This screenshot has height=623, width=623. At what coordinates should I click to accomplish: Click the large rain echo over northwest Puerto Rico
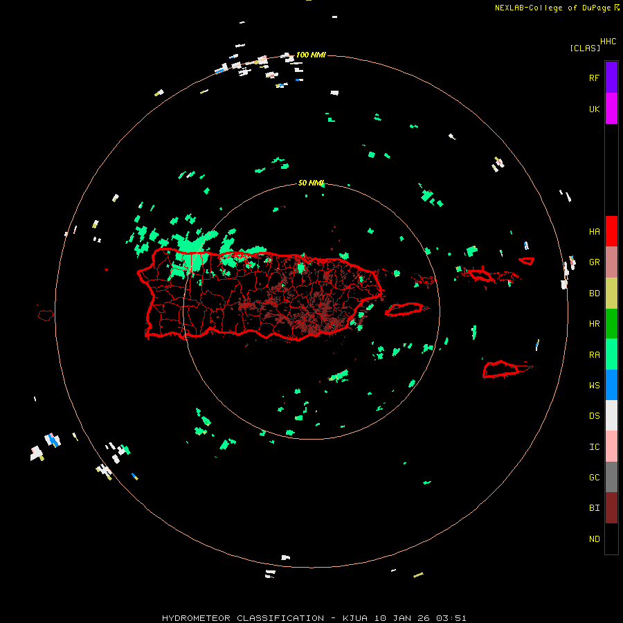pos(192,253)
